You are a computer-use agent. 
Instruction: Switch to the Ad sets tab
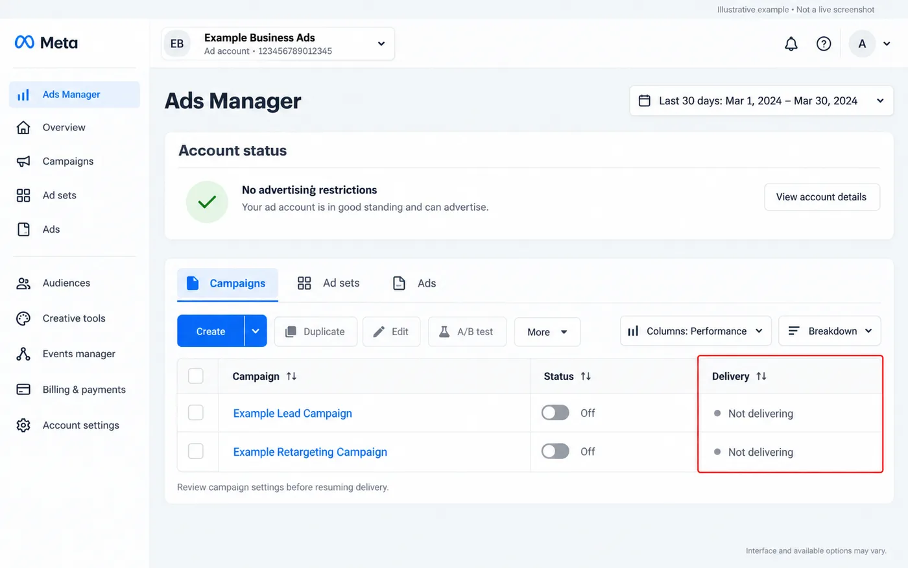click(328, 283)
